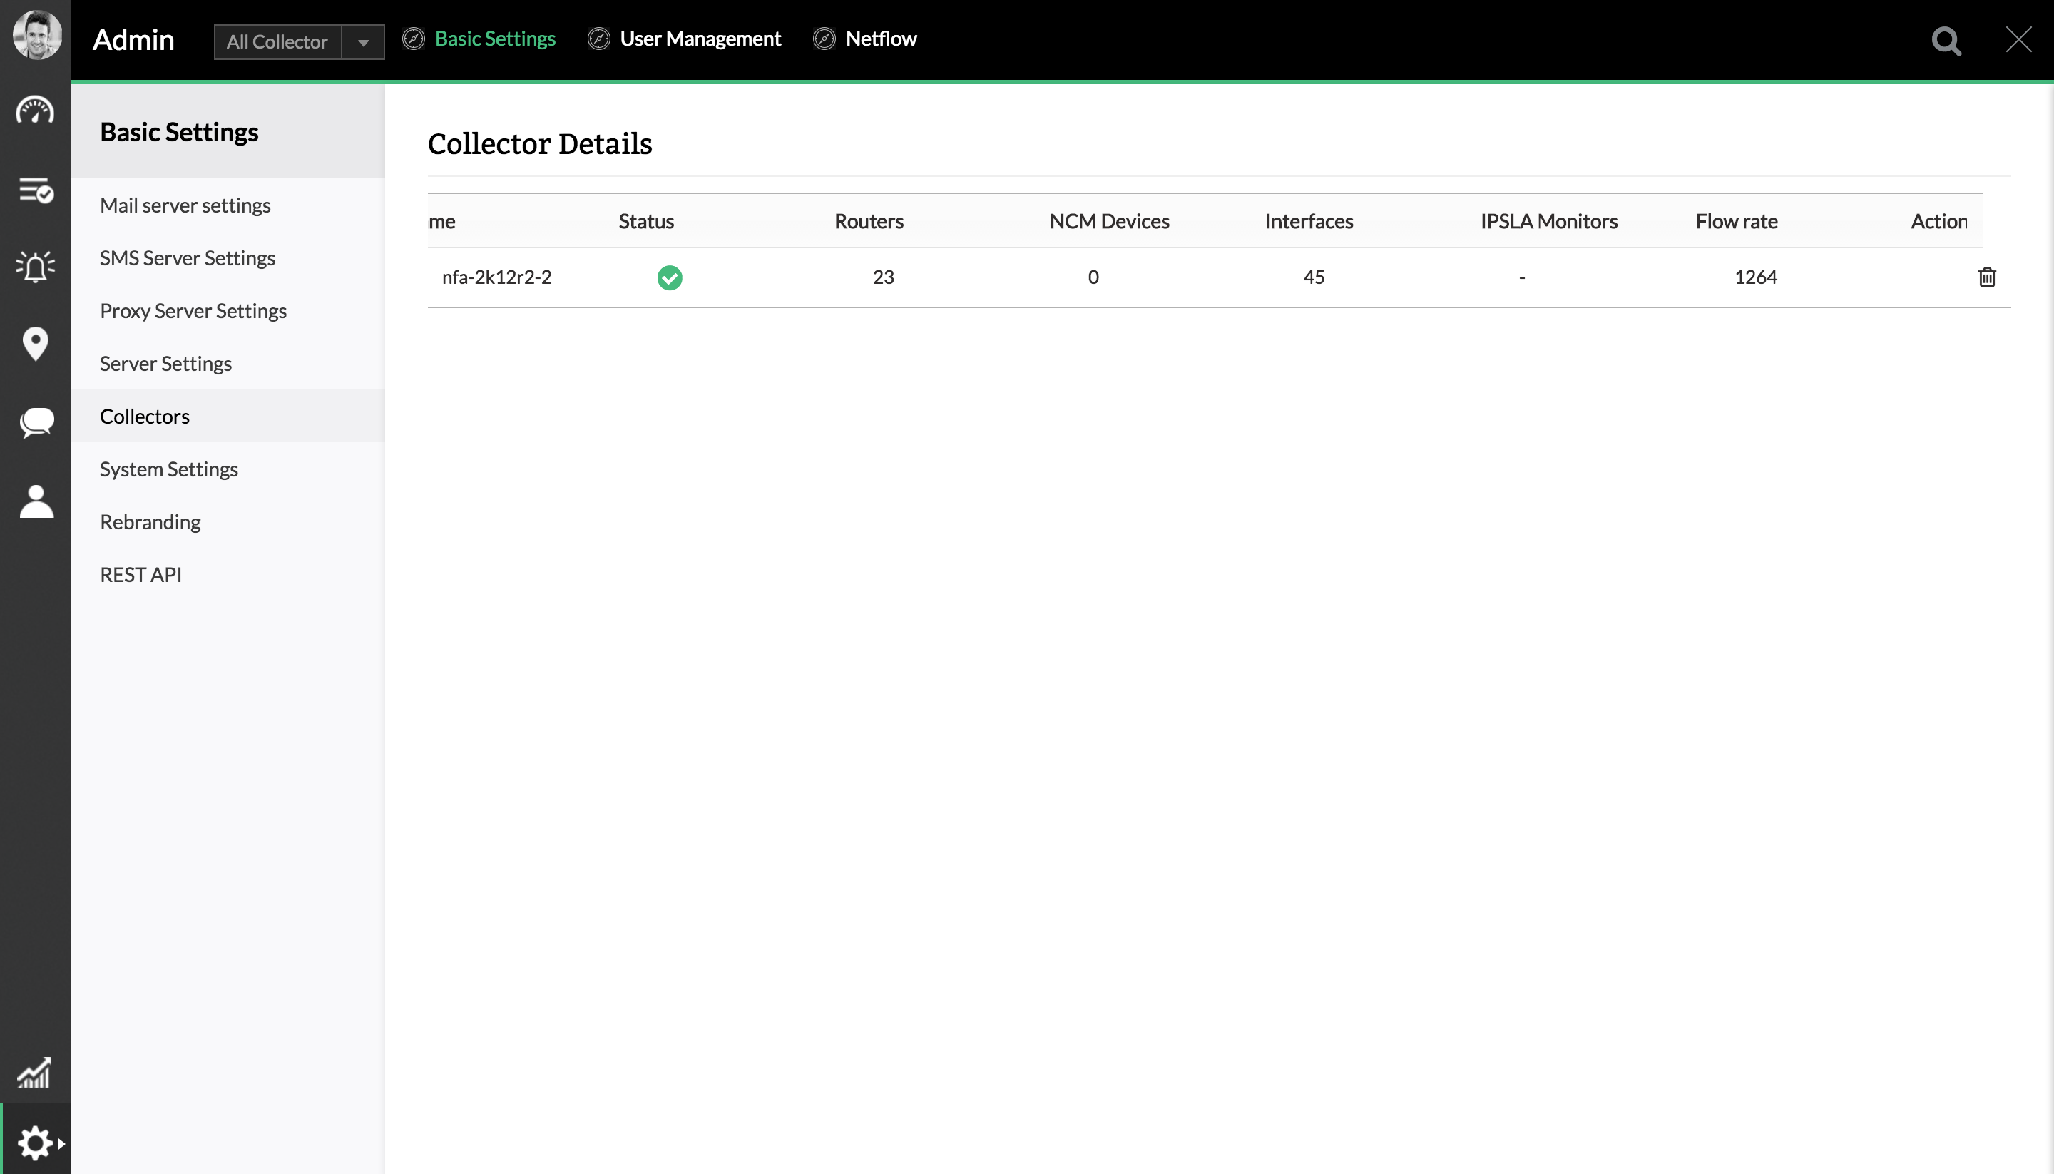Switch to User Management tab
The width and height of the screenshot is (2054, 1174).
(x=700, y=39)
